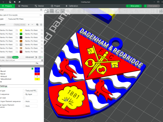Switch process mode to Objects
This screenshot has height=122, width=163.
point(15,57)
